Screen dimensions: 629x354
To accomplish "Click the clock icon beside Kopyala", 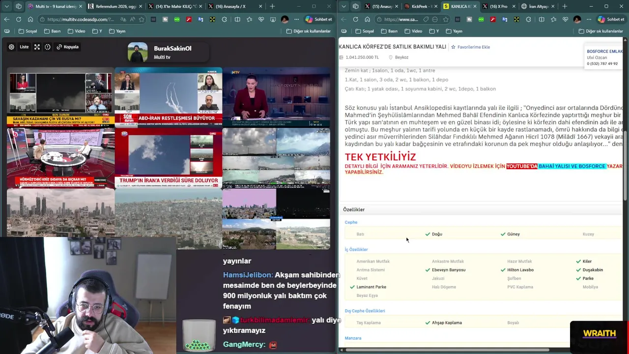I will [48, 47].
